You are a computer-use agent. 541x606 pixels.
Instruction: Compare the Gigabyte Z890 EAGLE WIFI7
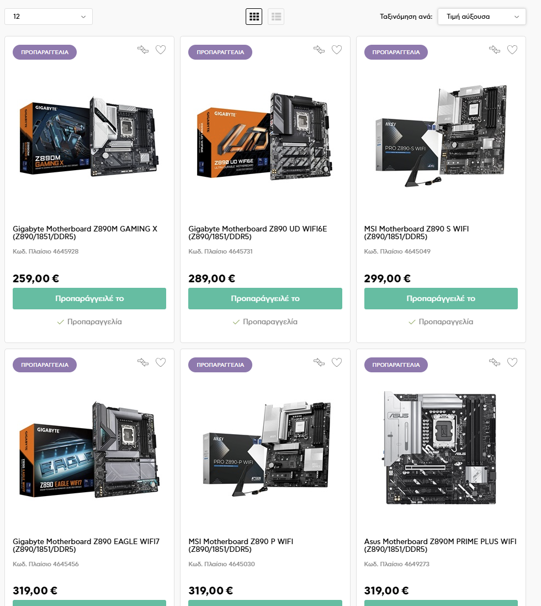(x=143, y=362)
